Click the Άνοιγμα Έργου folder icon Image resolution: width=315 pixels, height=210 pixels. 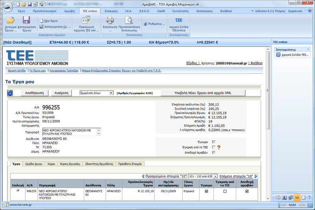tap(11, 20)
